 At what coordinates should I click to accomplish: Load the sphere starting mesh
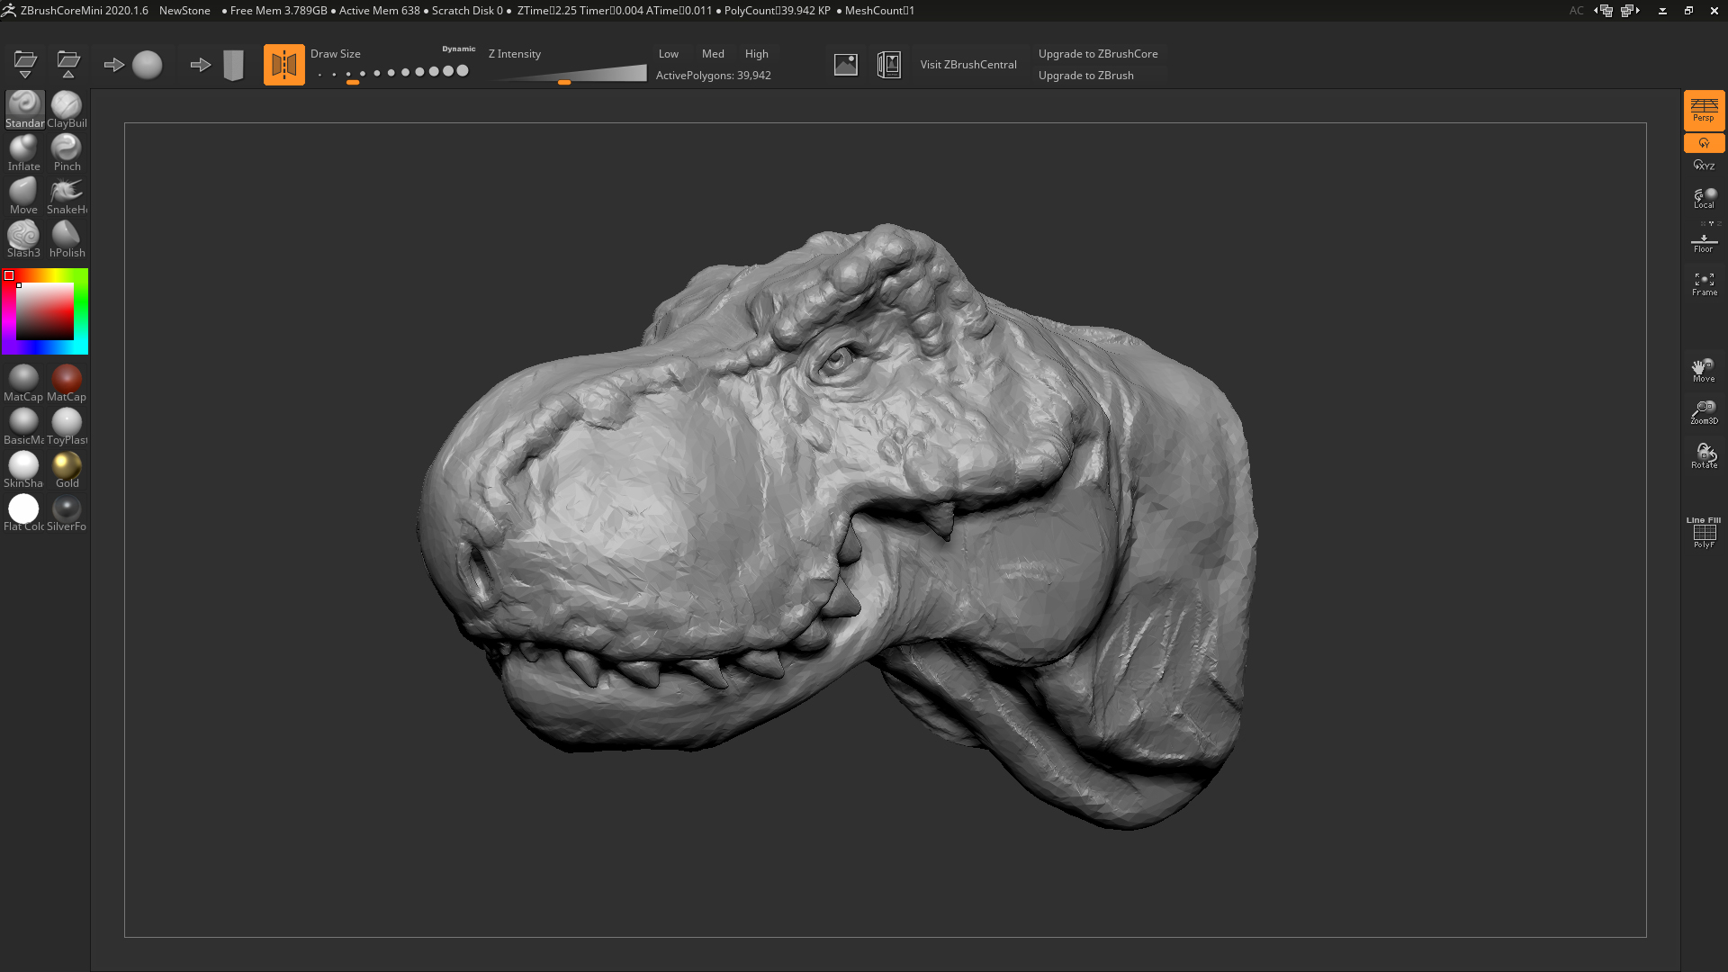[147, 65]
